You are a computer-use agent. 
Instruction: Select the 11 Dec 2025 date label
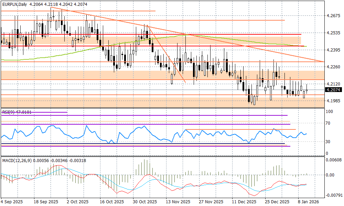244,202
